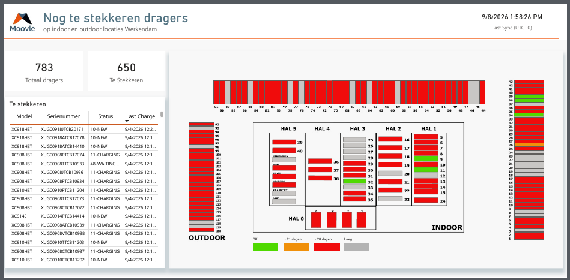The image size is (570, 280).
Task: Click the Last Charge column header text
Action: coord(141,116)
